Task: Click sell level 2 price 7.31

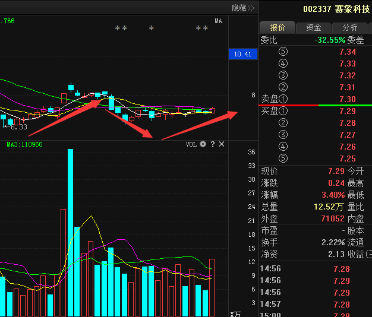Action: pos(348,87)
